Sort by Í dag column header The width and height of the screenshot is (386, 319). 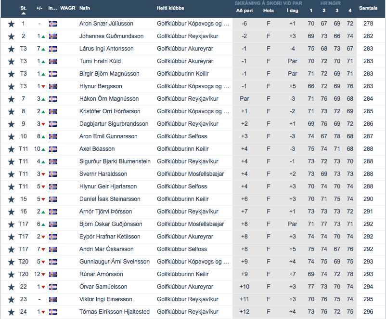(x=293, y=11)
